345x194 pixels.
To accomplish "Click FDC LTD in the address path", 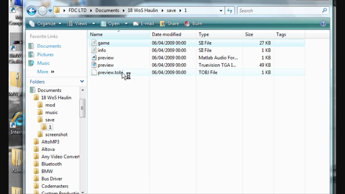I will click(x=77, y=11).
